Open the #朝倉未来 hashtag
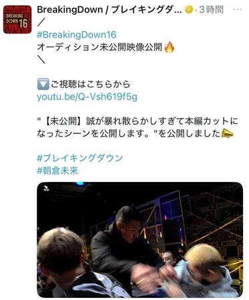249x300 pixels. coord(57,171)
